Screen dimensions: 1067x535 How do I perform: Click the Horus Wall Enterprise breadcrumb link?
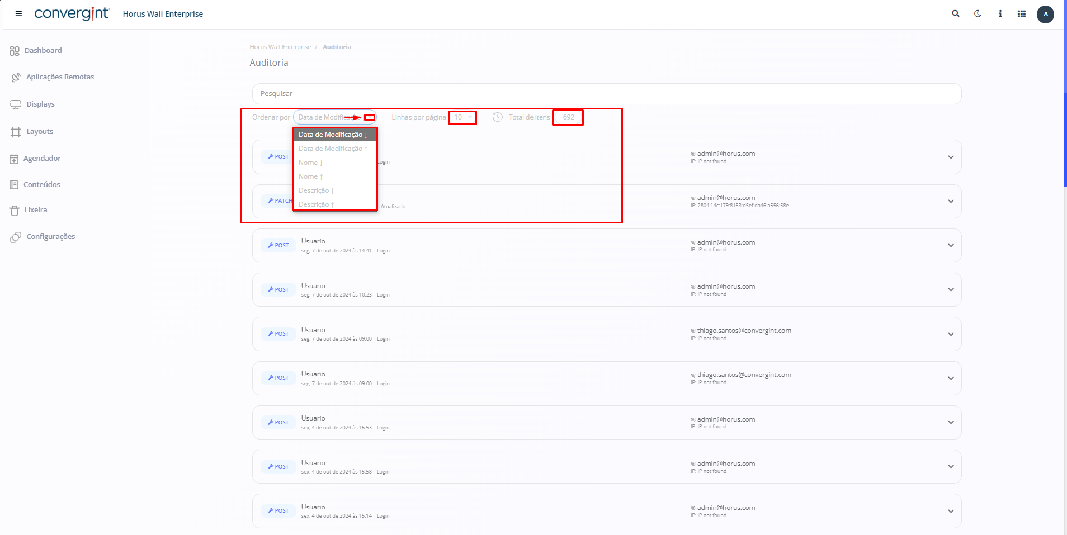(280, 47)
